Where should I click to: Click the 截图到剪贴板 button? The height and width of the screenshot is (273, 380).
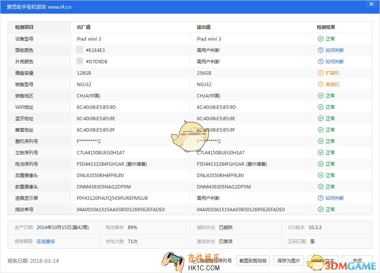[253, 260]
